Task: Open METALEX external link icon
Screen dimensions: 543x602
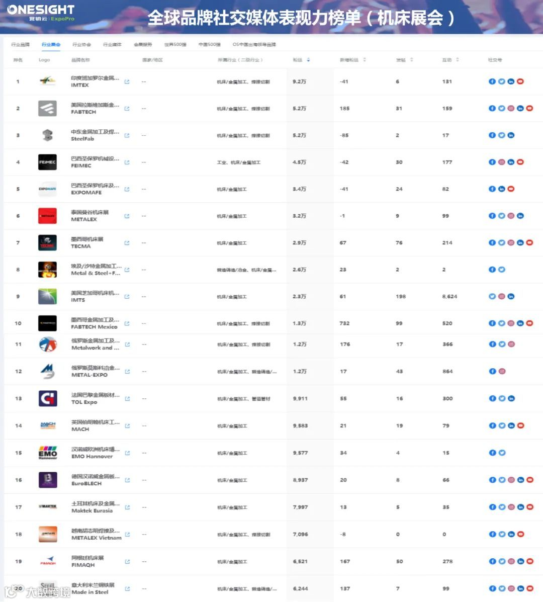Action: (x=127, y=216)
